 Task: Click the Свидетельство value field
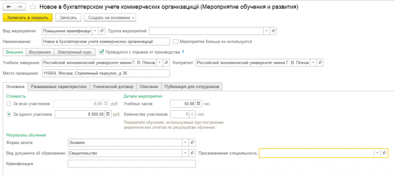pyautogui.click(x=125, y=153)
